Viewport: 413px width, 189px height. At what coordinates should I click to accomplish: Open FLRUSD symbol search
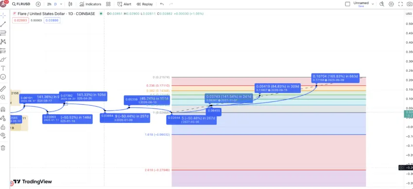click(21, 4)
